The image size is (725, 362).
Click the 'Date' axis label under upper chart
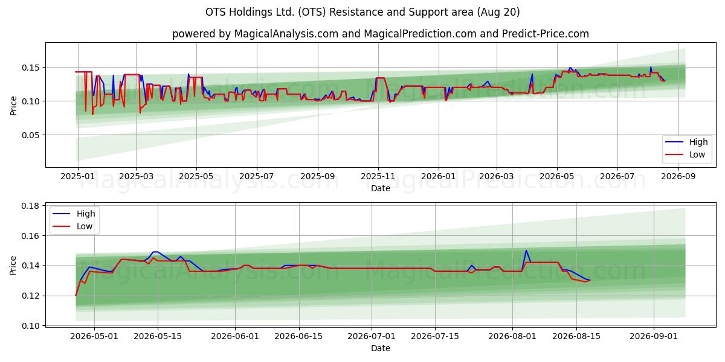381,188
